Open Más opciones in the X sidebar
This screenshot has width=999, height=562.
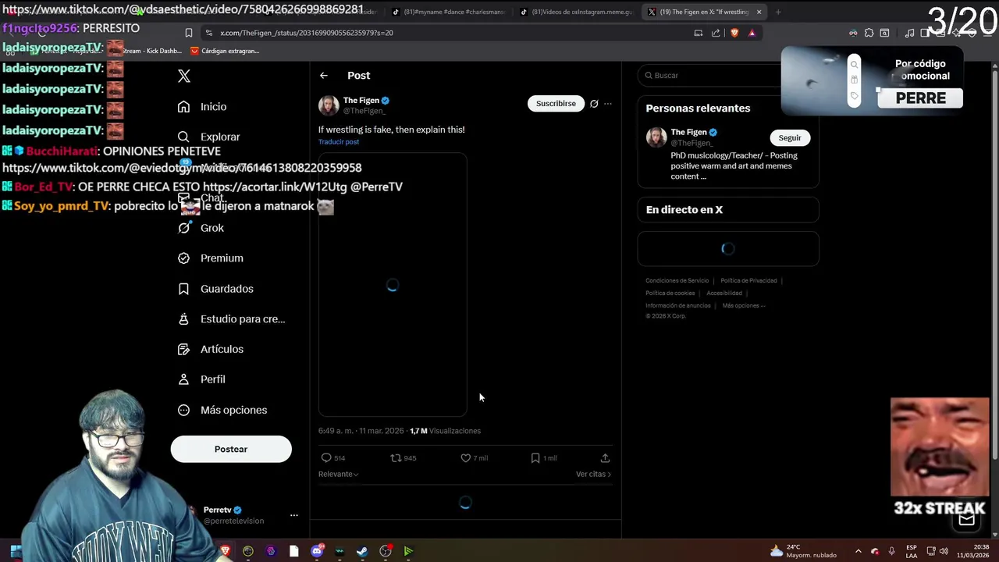[x=222, y=410]
